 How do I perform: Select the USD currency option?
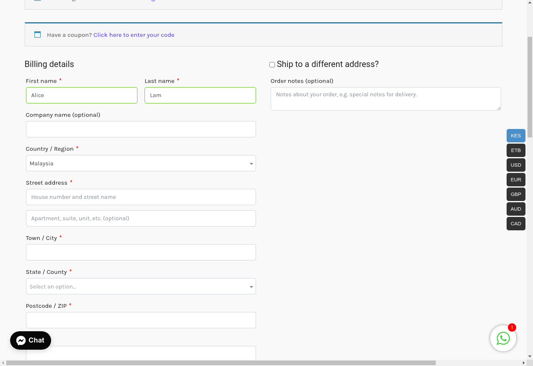[515, 165]
